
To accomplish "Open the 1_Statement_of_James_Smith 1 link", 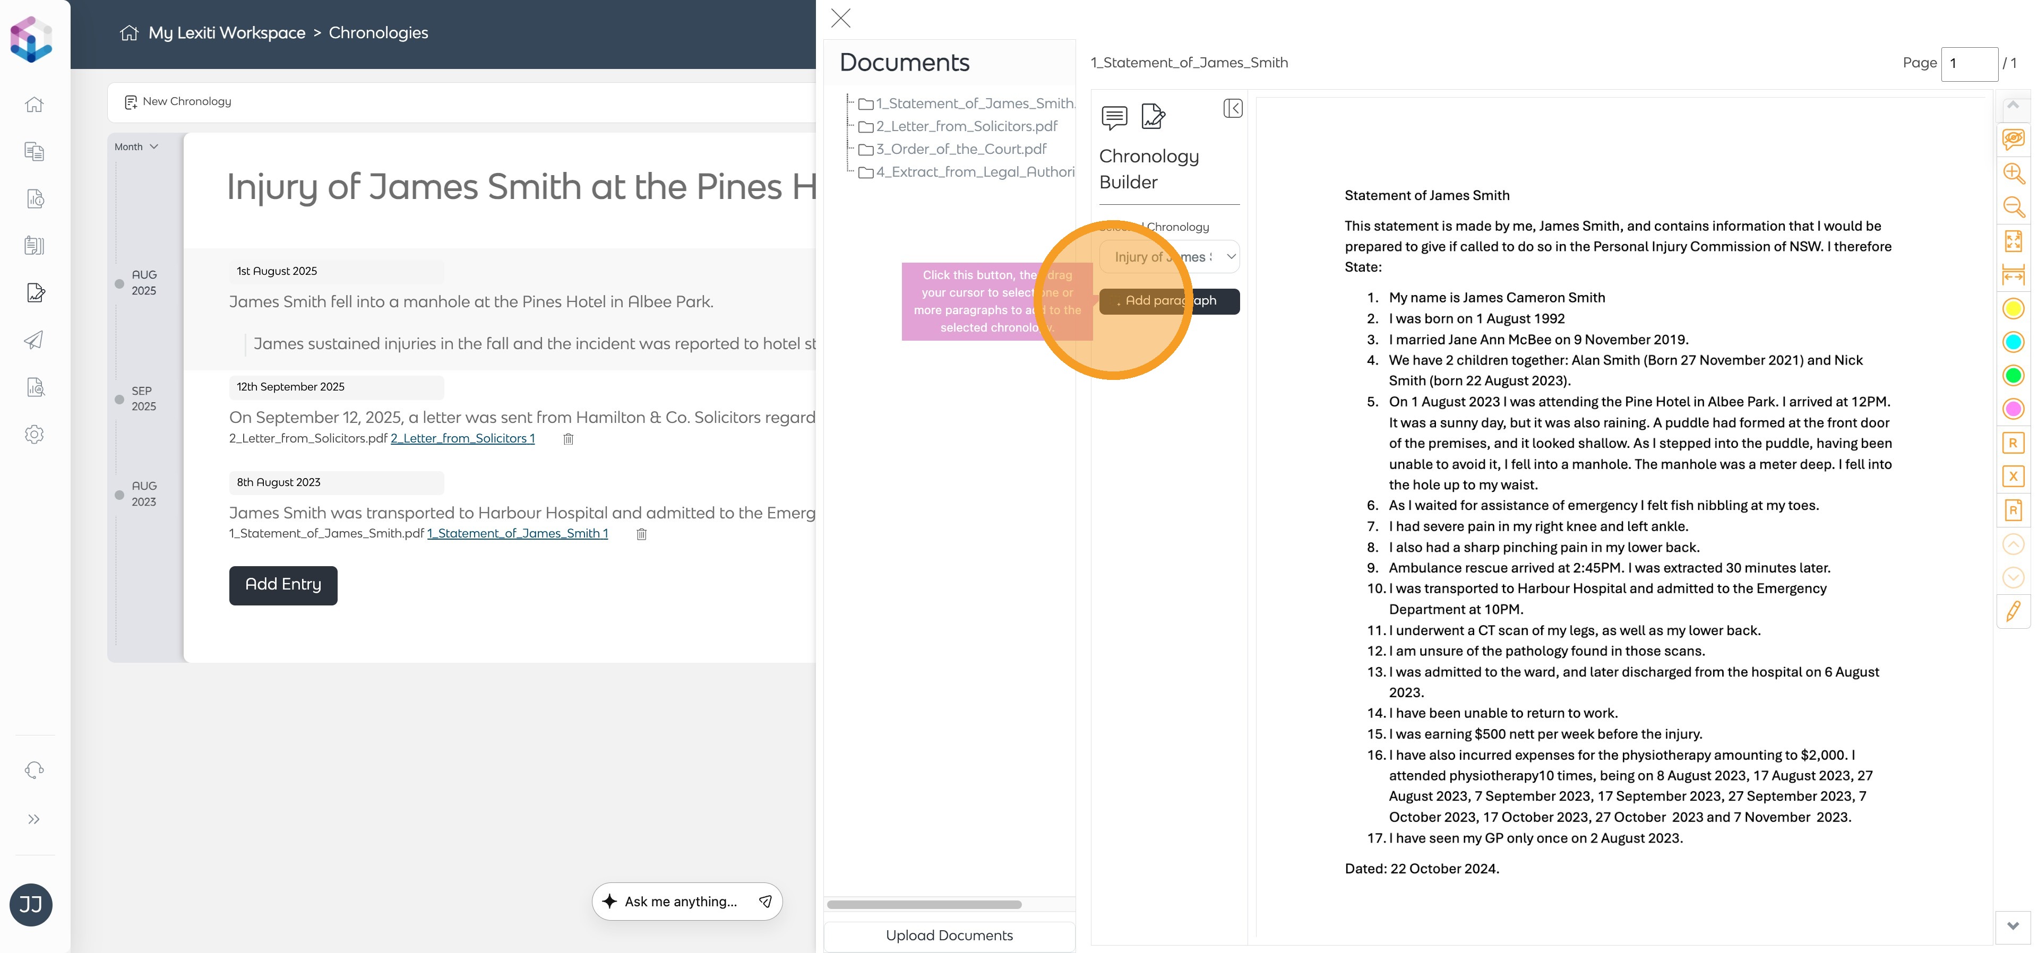I will click(x=518, y=534).
